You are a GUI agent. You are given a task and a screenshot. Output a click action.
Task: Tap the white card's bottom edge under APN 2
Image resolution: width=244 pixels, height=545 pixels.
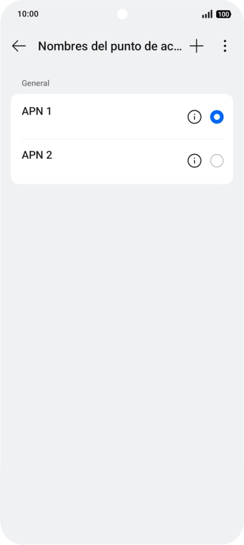tap(122, 183)
